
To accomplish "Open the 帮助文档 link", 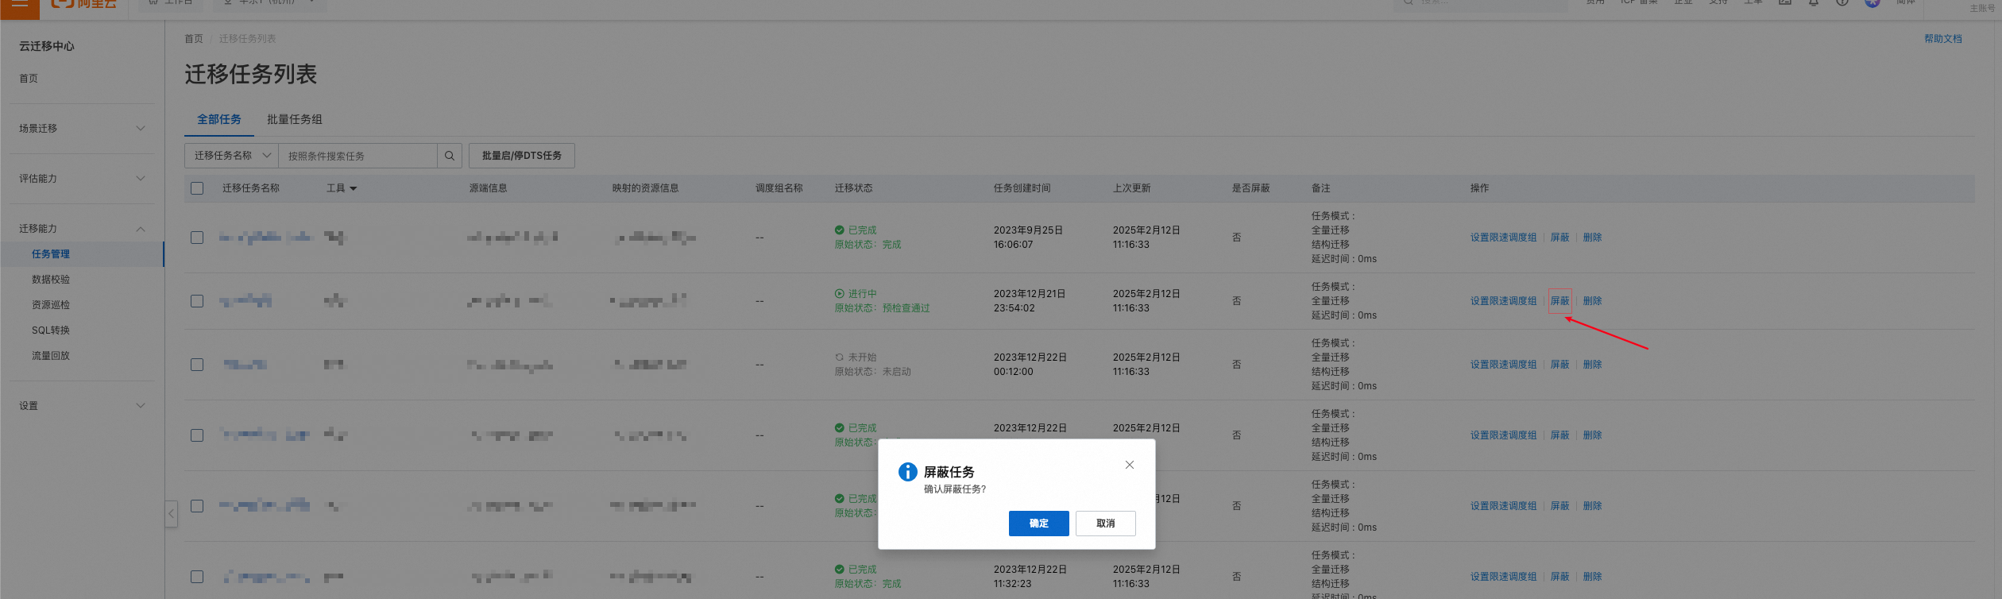I will coord(1942,39).
